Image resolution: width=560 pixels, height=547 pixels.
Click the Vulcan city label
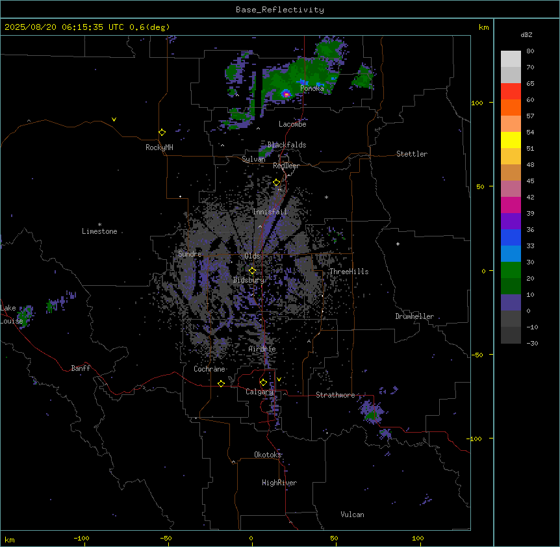tap(352, 515)
